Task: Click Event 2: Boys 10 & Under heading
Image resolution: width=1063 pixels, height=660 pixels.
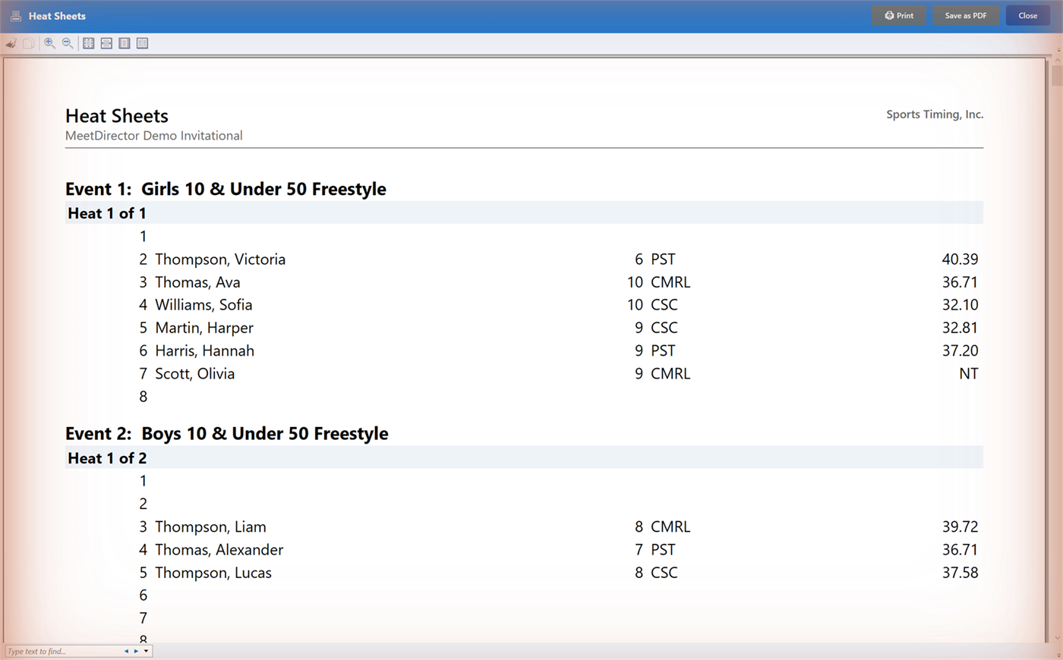Action: tap(226, 434)
